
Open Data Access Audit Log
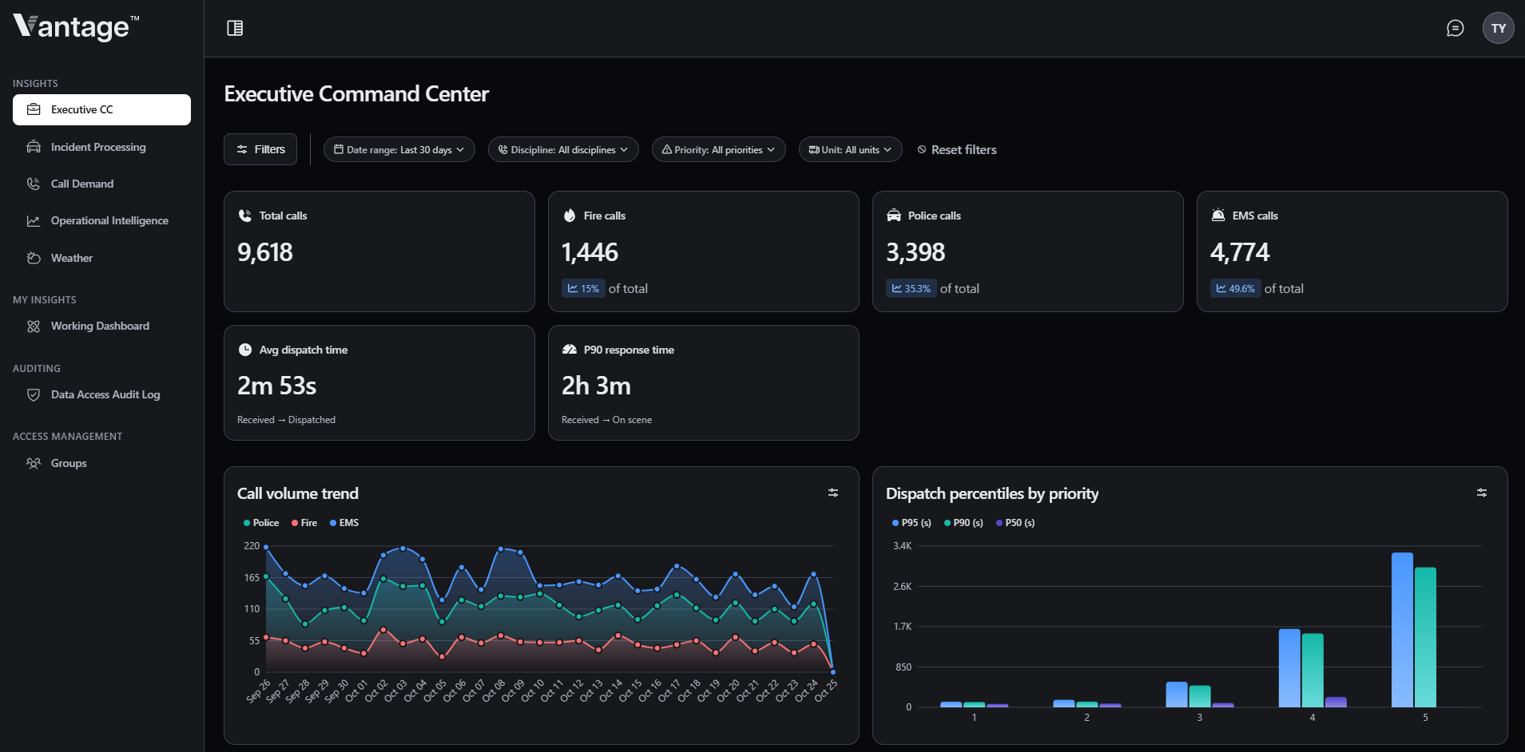pyautogui.click(x=101, y=394)
